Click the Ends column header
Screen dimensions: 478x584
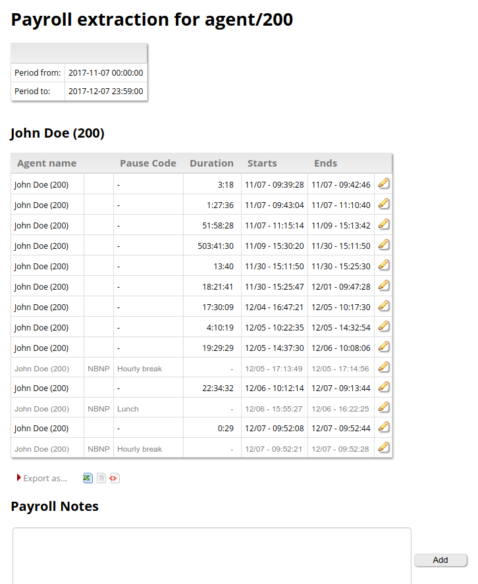point(325,163)
